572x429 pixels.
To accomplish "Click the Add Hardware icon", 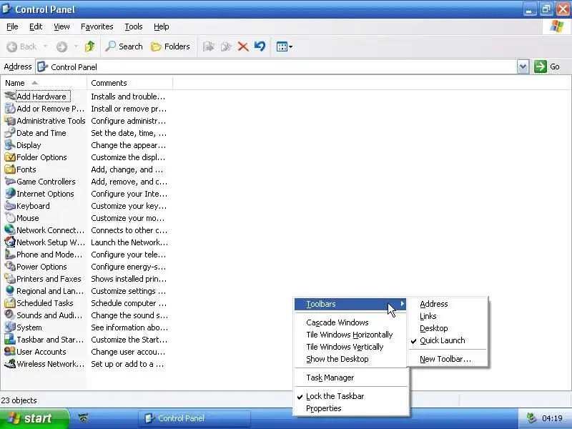I will click(10, 97).
